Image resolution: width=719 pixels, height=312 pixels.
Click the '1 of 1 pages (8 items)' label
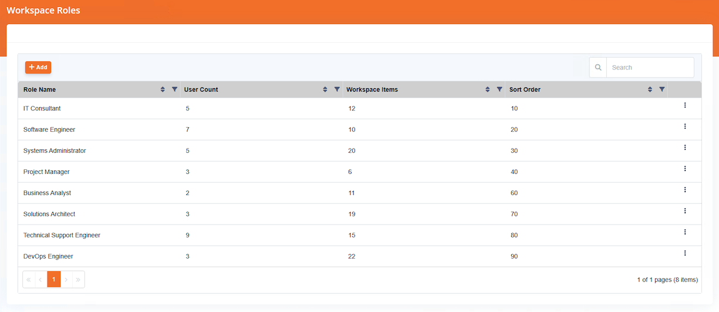tap(667, 280)
